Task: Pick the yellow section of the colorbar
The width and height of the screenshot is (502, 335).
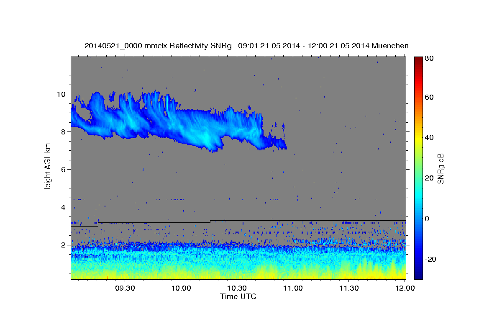Action: (x=418, y=138)
